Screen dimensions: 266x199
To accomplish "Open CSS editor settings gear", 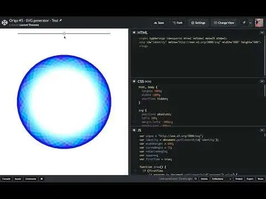I will click(134, 81).
